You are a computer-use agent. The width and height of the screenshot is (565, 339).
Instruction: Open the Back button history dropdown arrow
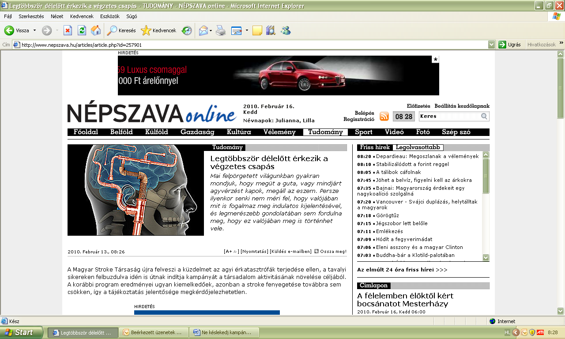click(34, 31)
